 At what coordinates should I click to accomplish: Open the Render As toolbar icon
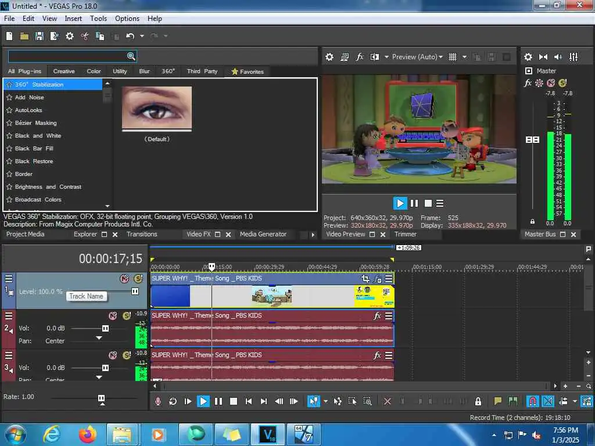point(54,36)
